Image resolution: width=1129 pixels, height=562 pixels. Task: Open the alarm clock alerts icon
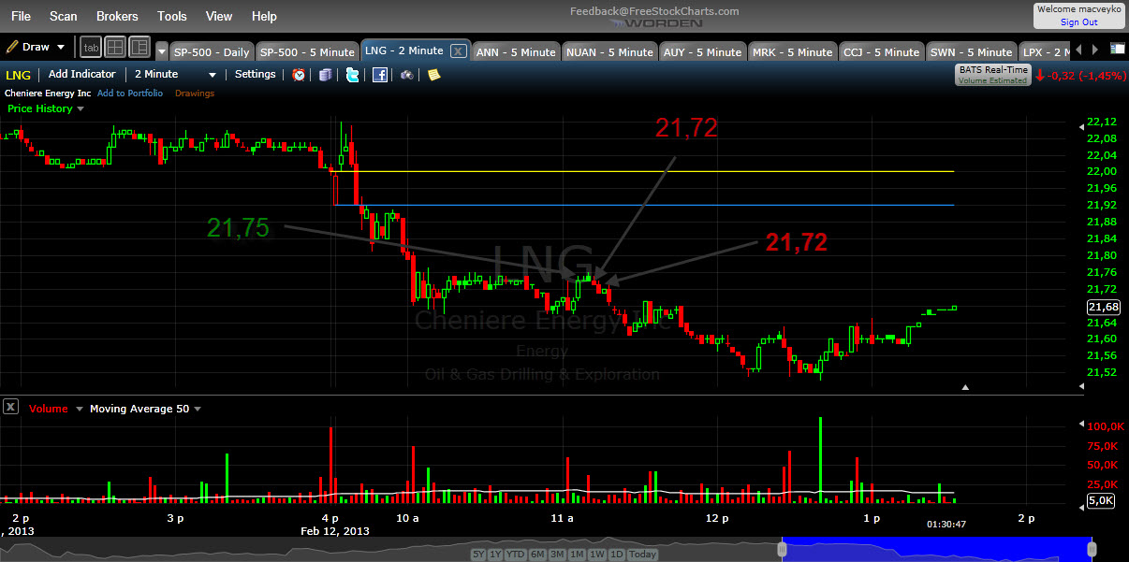299,75
